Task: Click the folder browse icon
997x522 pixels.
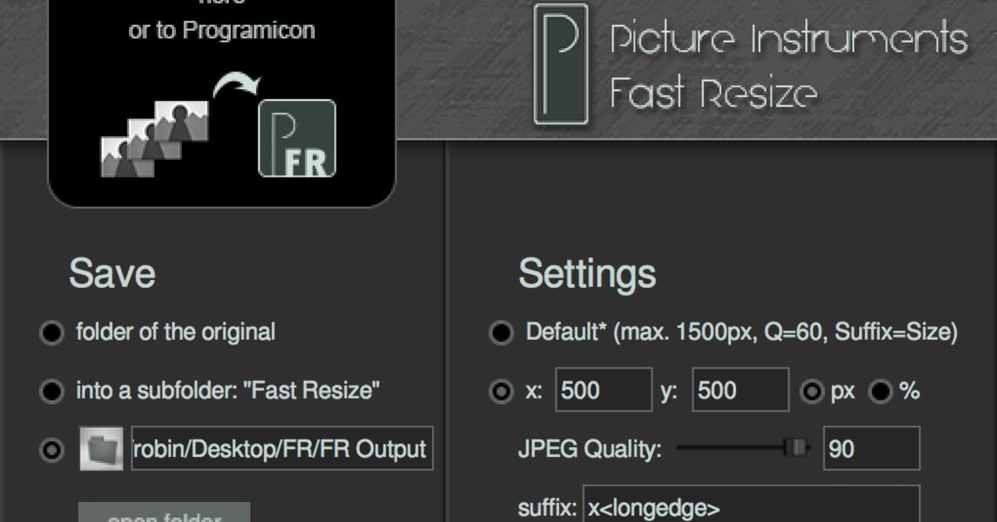Action: coord(101,449)
